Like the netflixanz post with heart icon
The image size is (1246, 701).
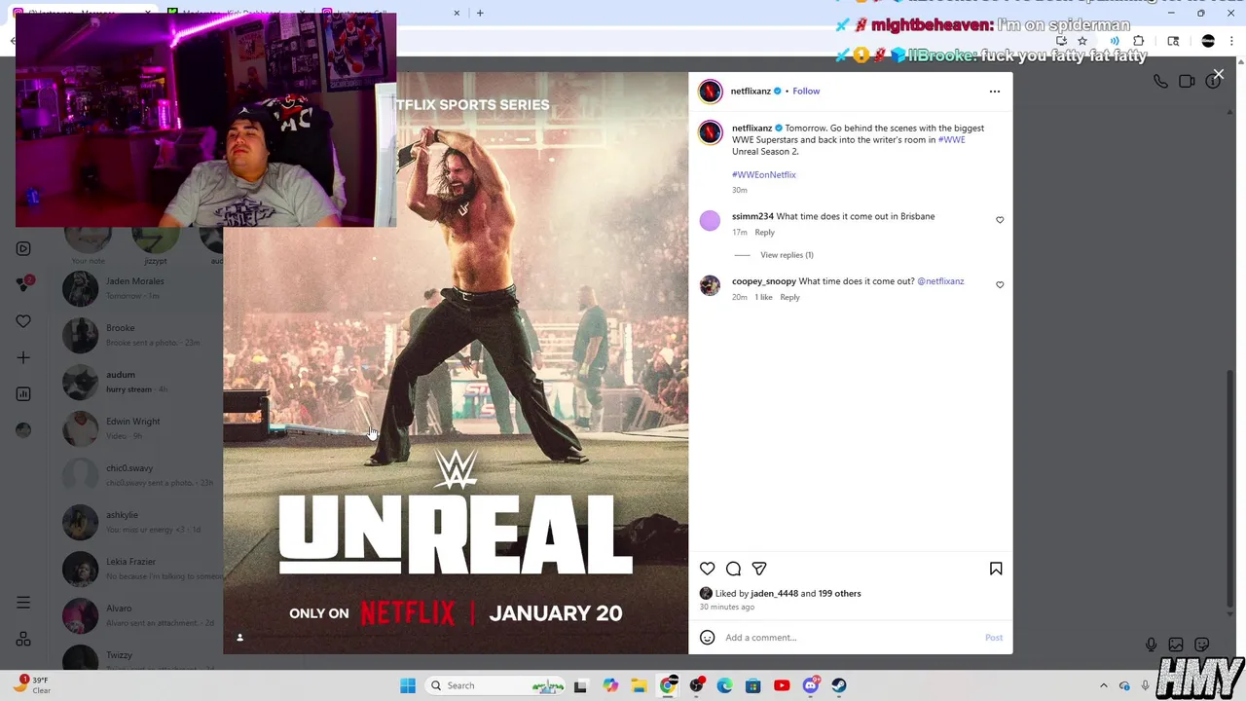(708, 569)
